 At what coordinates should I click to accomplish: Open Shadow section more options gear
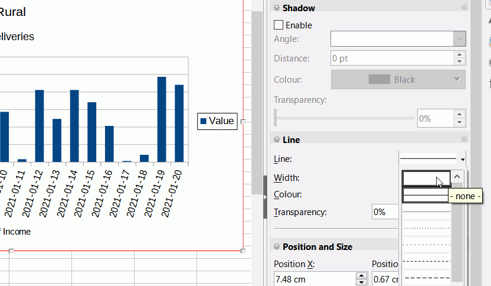click(x=464, y=7)
